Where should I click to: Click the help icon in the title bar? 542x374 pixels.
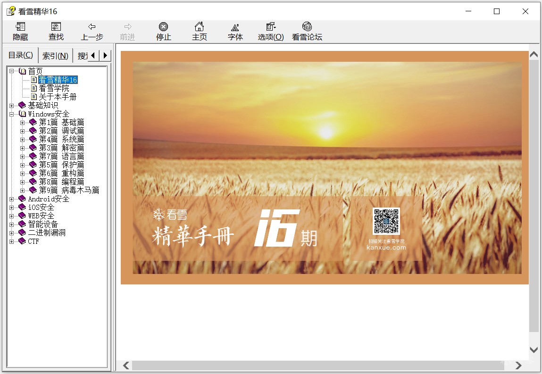pos(11,11)
